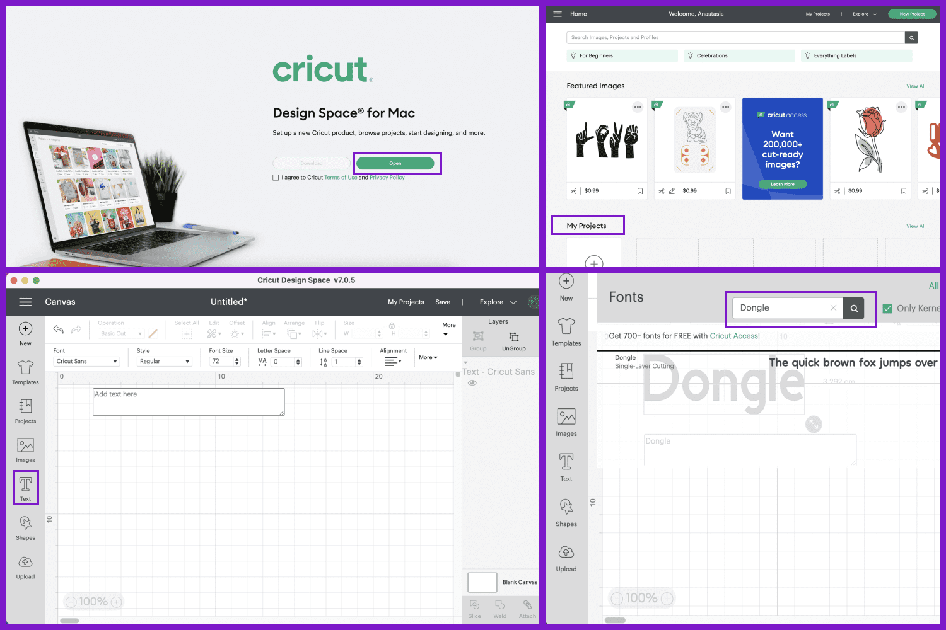This screenshot has height=630, width=946.
Task: Open the three-dots menu on the tiger image card
Action: [x=726, y=107]
